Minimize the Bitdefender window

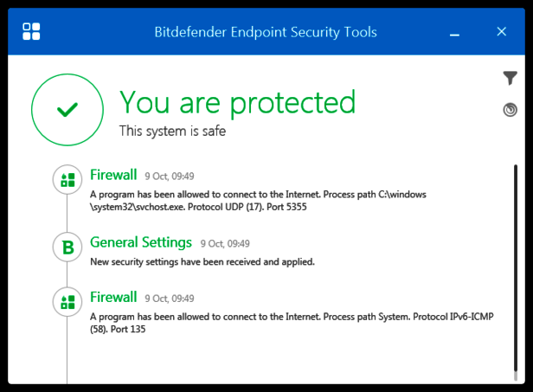[454, 32]
